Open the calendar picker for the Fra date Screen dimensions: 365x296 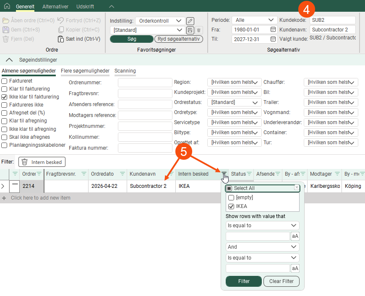pyautogui.click(x=273, y=30)
